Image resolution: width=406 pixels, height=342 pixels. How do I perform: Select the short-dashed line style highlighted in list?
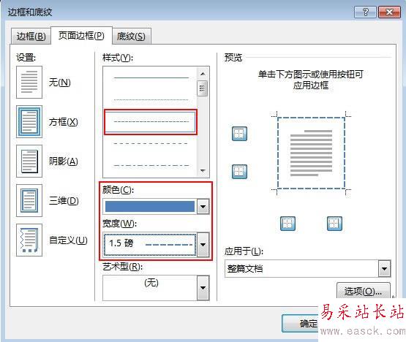point(151,122)
